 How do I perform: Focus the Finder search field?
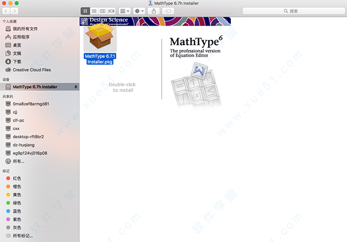[294, 11]
